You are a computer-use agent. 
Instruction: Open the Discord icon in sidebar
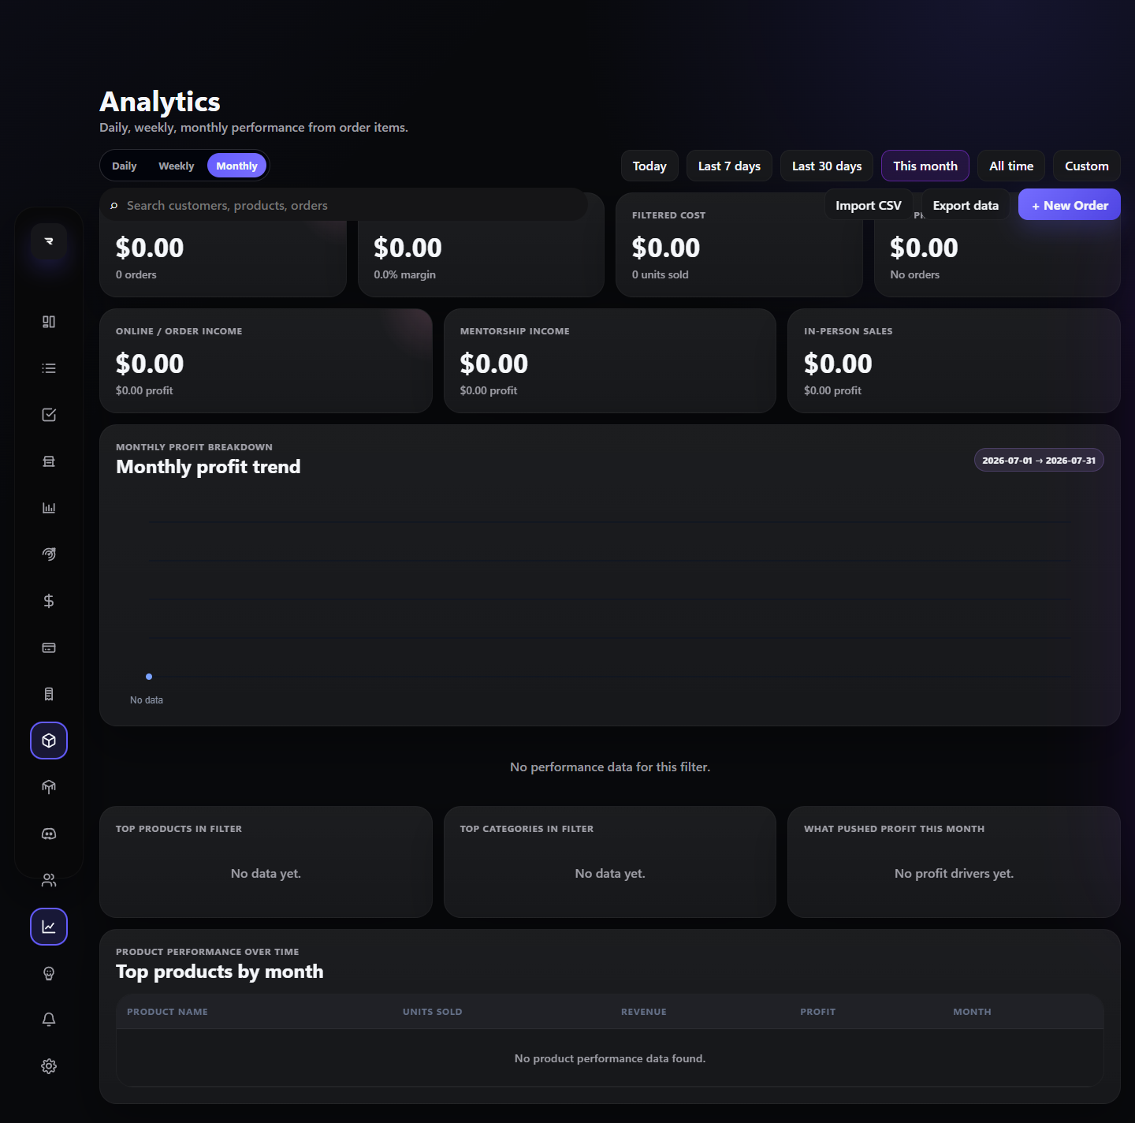tap(49, 834)
